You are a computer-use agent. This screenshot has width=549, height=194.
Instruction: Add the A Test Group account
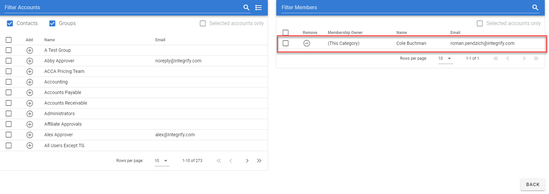[30, 50]
